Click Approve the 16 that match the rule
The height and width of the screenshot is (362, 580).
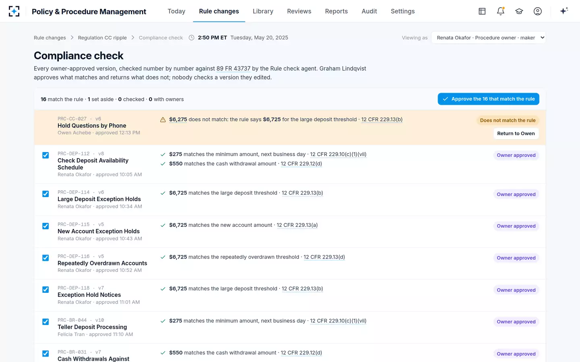489,99
